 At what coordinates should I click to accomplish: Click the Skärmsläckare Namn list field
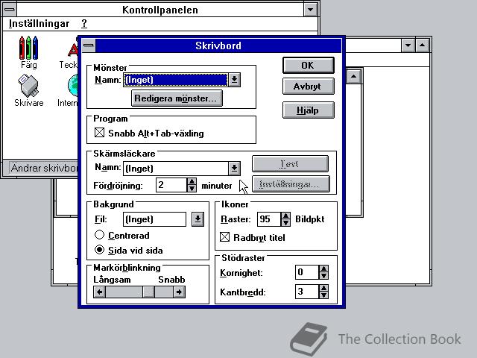point(176,169)
